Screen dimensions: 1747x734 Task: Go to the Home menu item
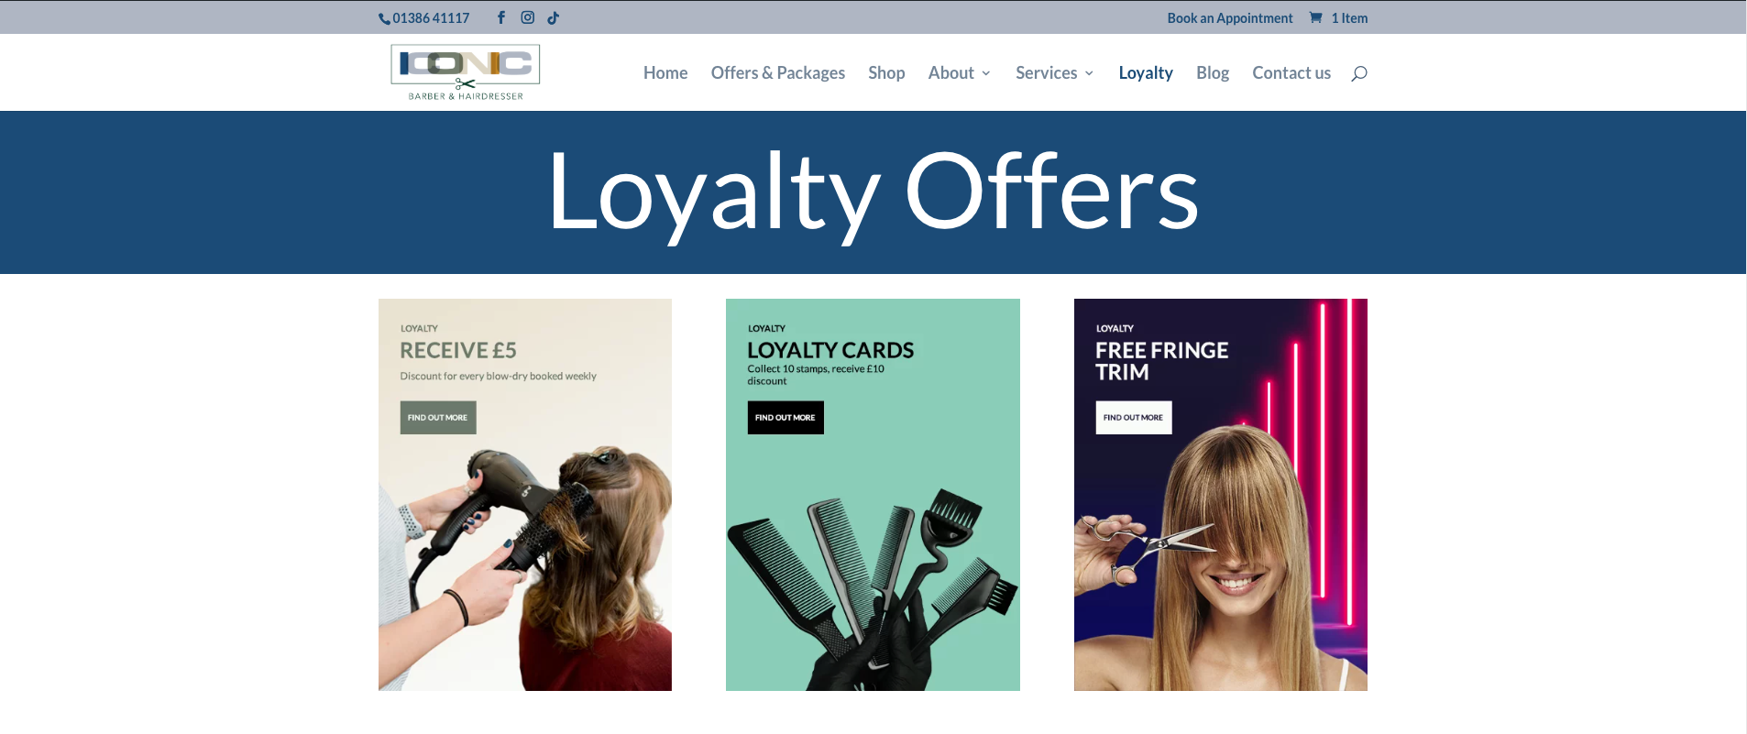(665, 72)
